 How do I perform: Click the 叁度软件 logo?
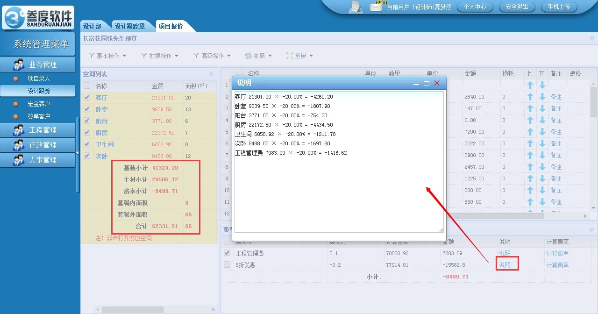(38, 17)
